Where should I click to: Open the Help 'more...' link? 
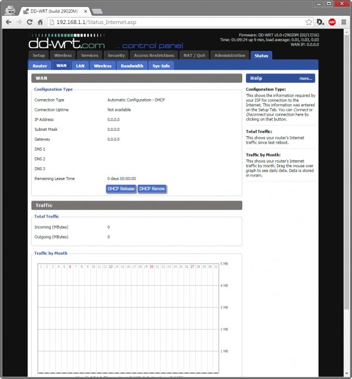pyautogui.click(x=305, y=78)
